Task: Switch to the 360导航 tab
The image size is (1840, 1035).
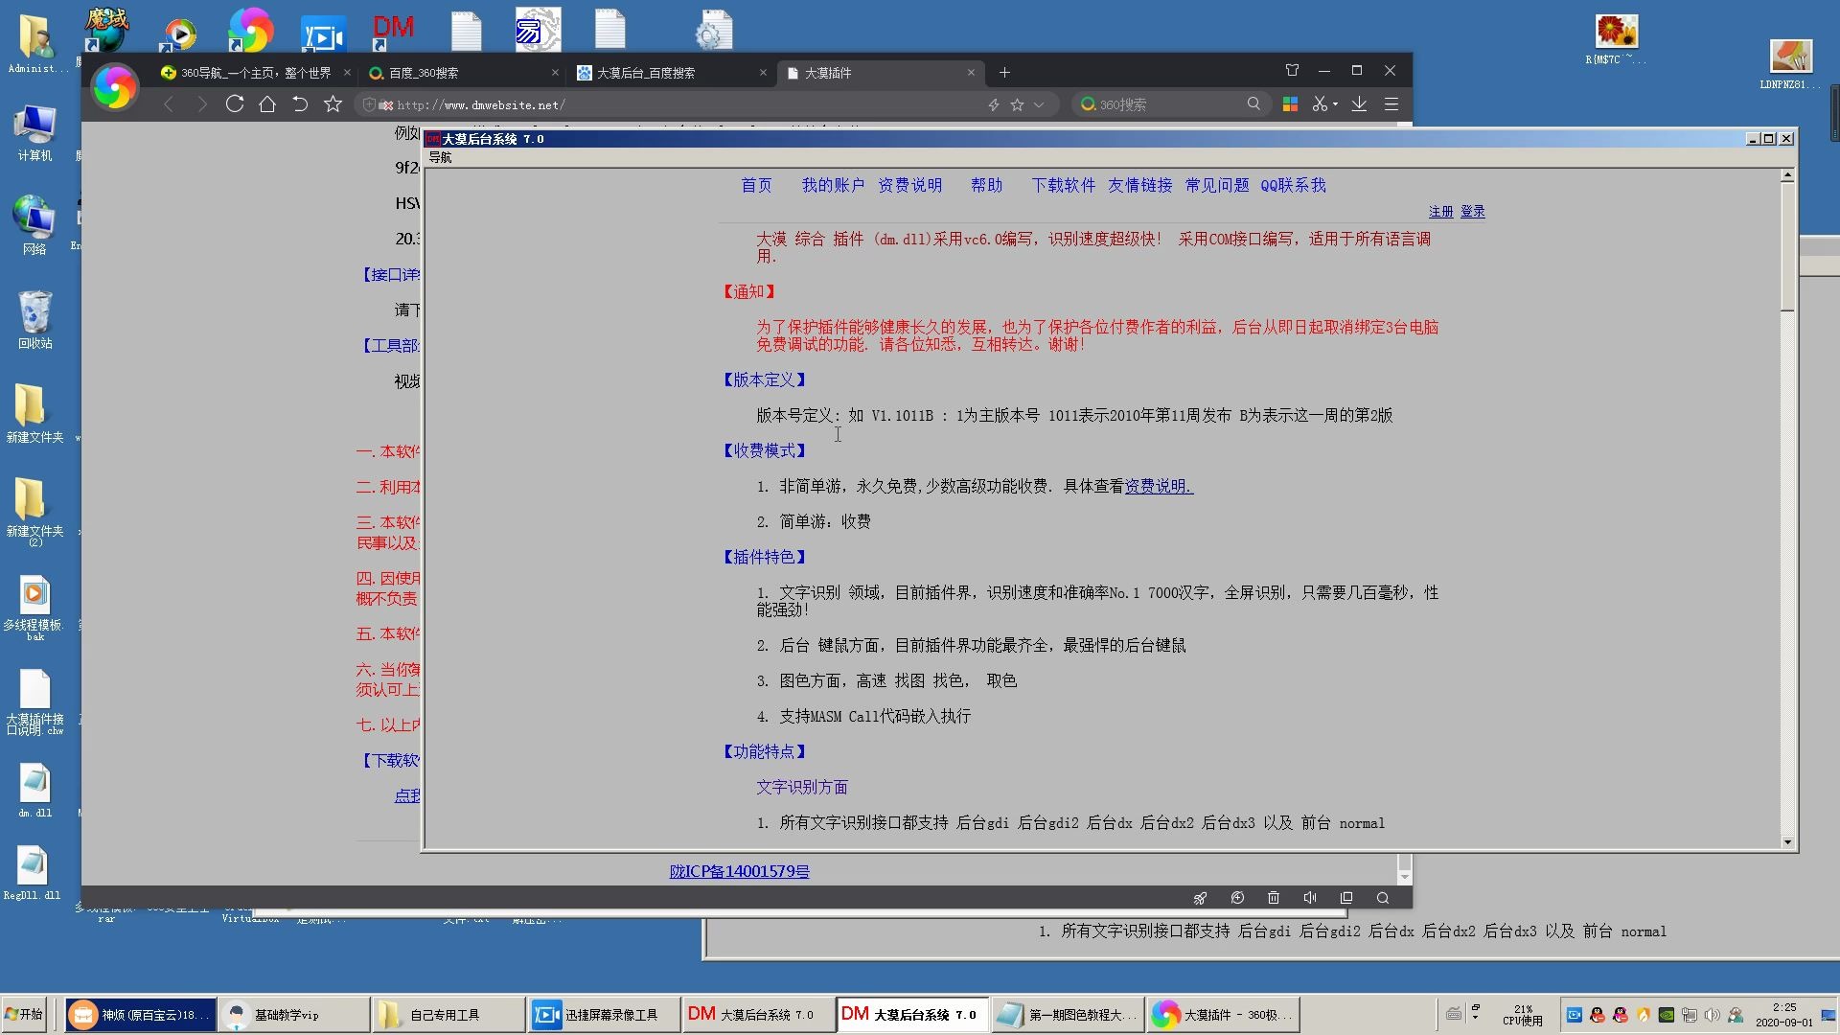Action: coord(255,73)
